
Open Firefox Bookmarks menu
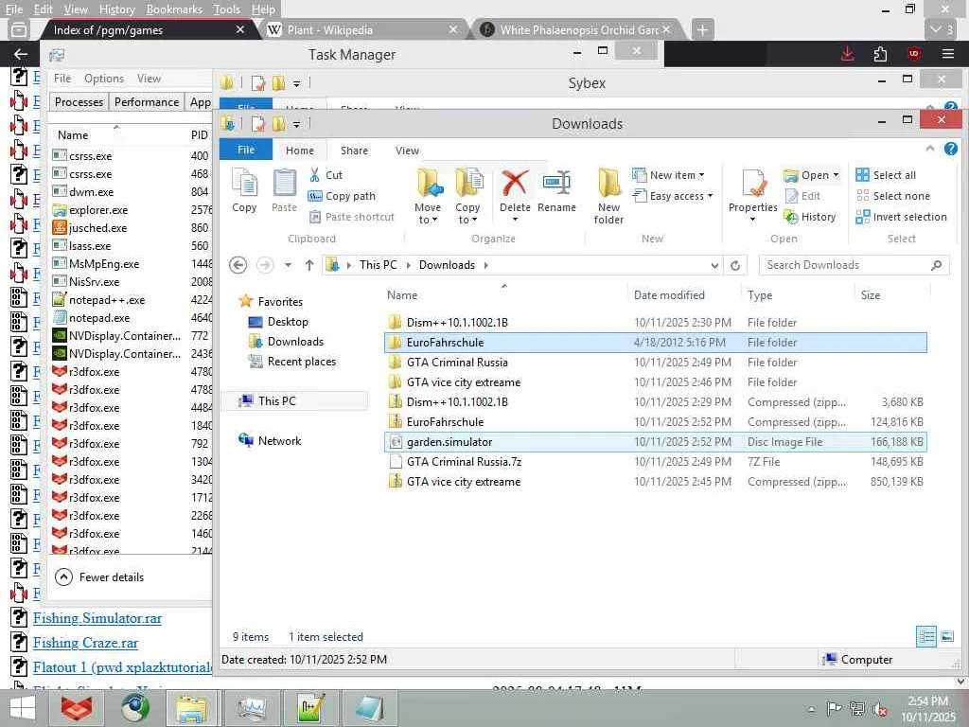[x=174, y=9]
